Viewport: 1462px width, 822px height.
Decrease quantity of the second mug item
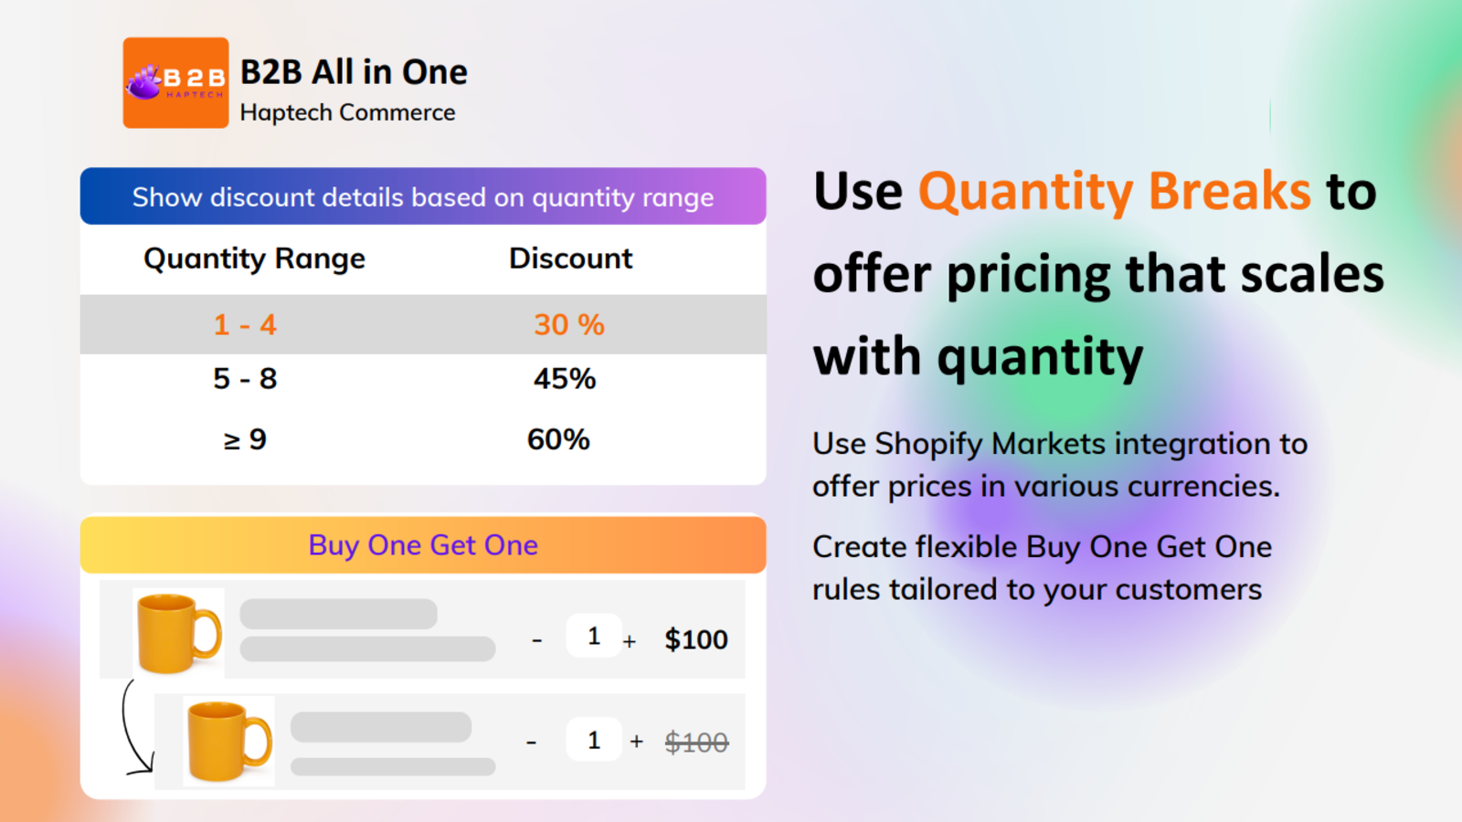(531, 743)
